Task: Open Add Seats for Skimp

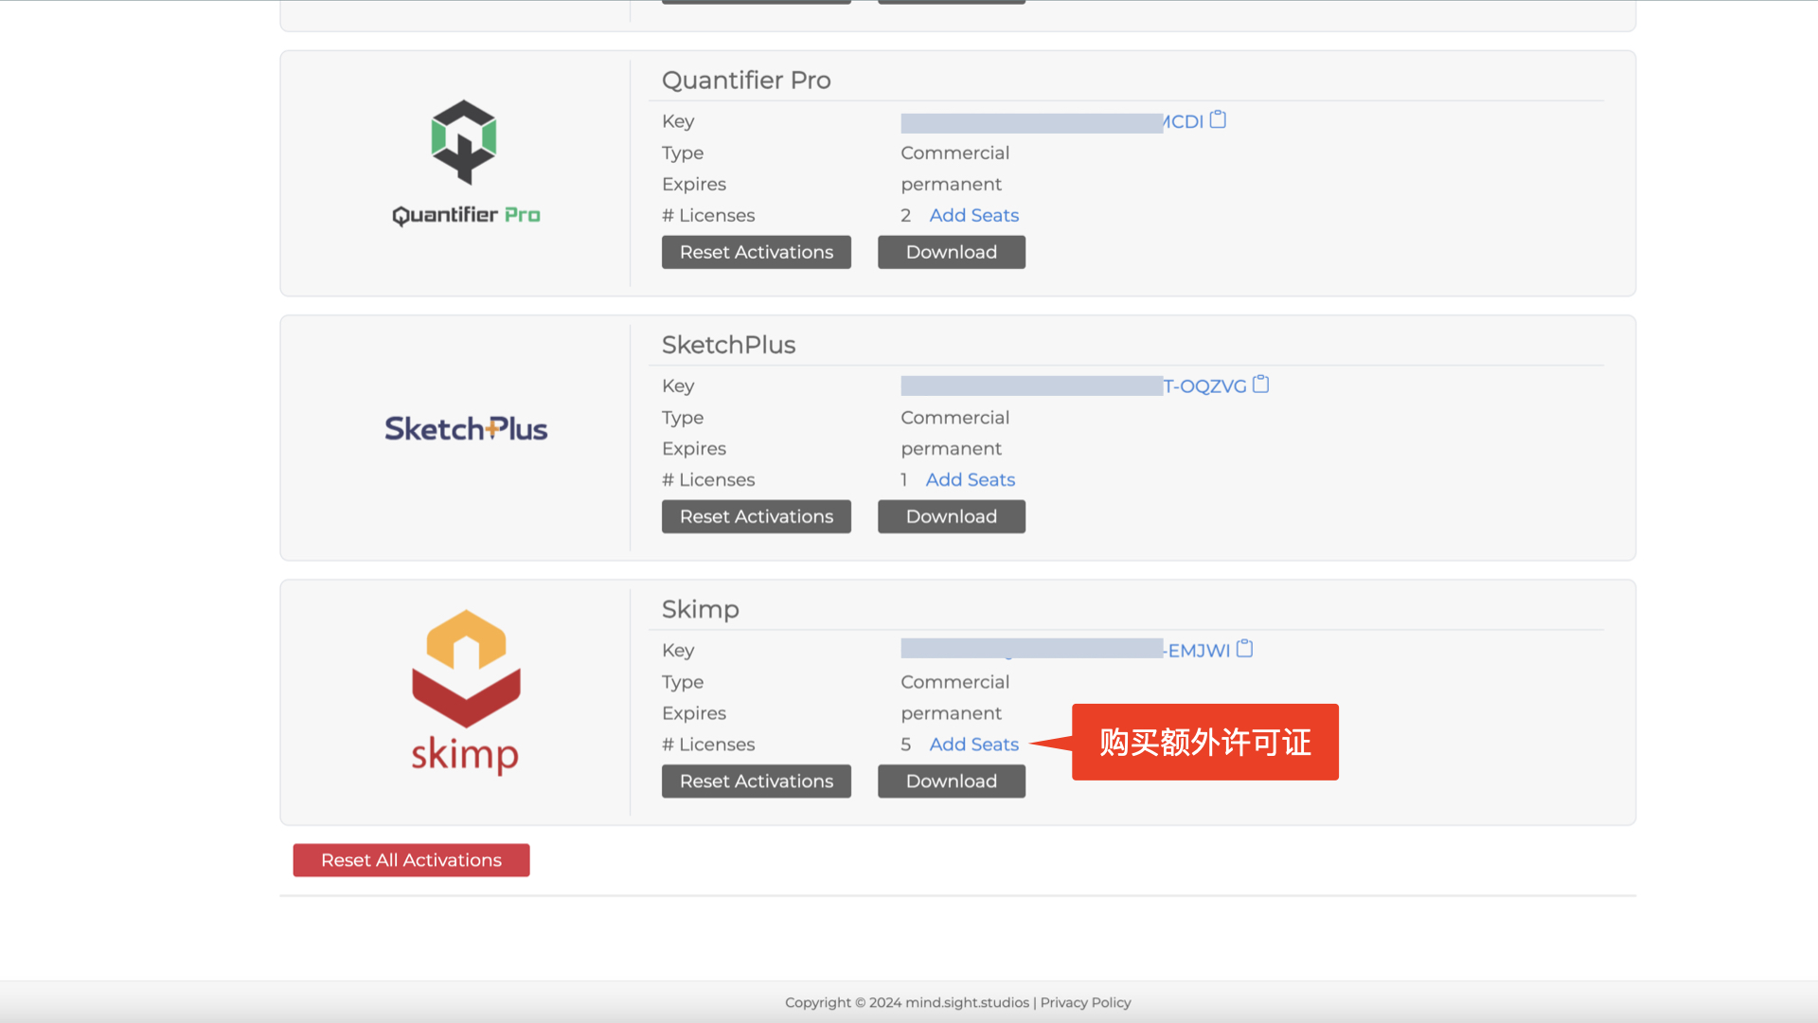Action: pyautogui.click(x=973, y=745)
